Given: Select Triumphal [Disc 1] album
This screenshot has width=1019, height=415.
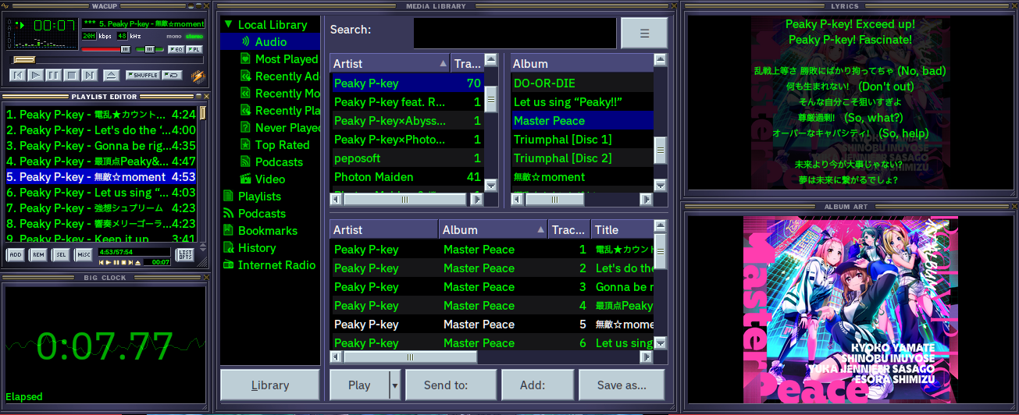Looking at the screenshot, I should click(582, 140).
